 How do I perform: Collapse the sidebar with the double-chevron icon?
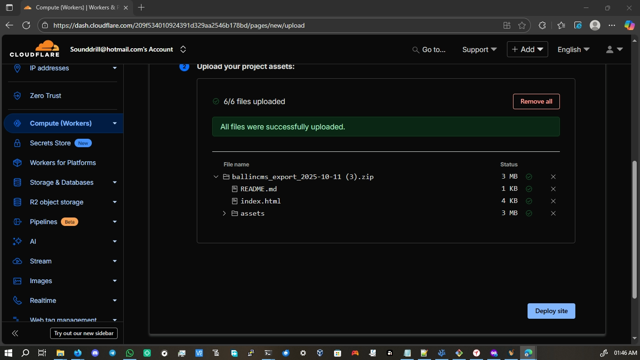(15, 333)
